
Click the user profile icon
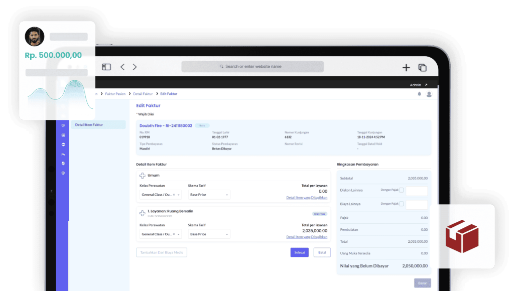click(x=429, y=94)
